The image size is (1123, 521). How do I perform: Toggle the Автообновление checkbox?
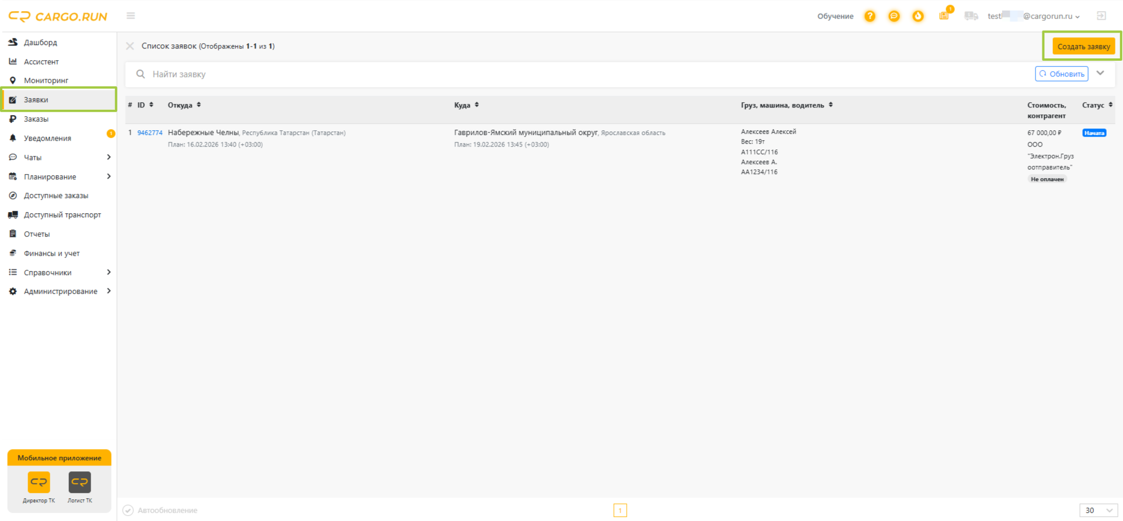[128, 510]
